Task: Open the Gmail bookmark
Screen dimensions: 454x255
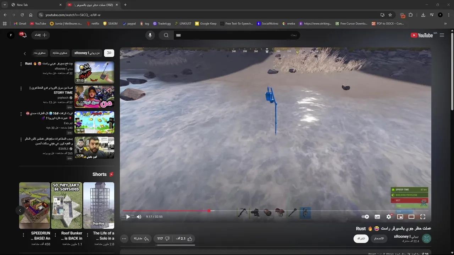Action: click(20, 24)
